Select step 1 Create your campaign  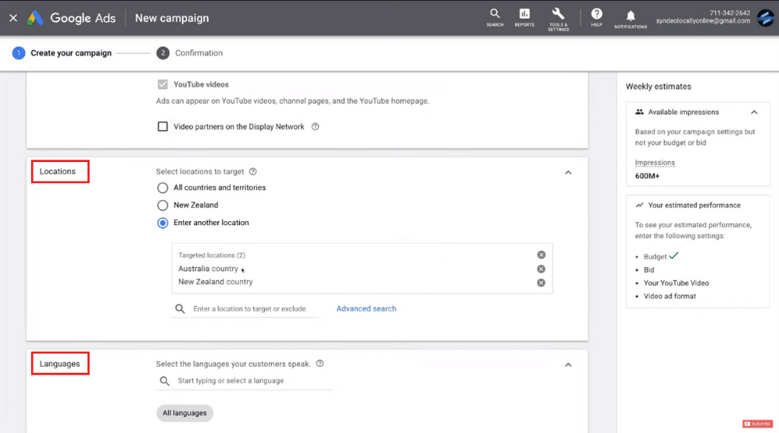[x=62, y=53]
